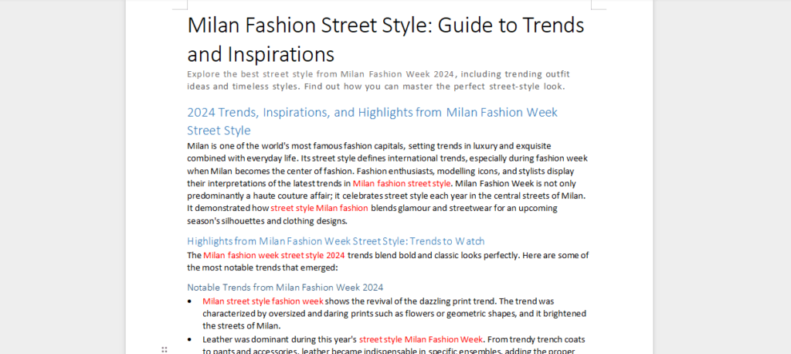Place cursor in title line "Milan Fashion Street Style"
791x354 pixels.
point(309,26)
